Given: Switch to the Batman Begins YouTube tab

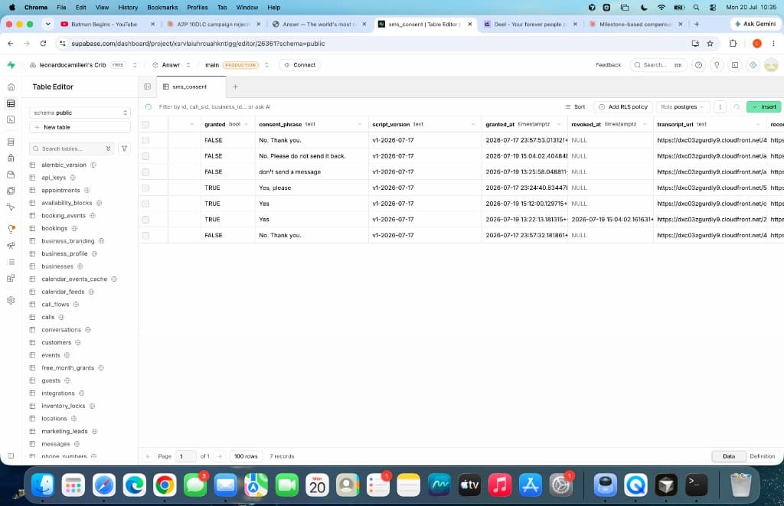Looking at the screenshot, I should [104, 24].
